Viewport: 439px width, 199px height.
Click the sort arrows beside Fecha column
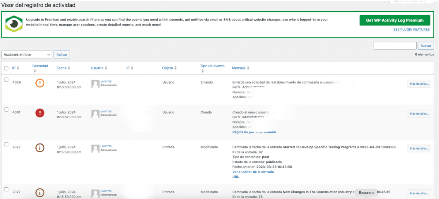69,68
